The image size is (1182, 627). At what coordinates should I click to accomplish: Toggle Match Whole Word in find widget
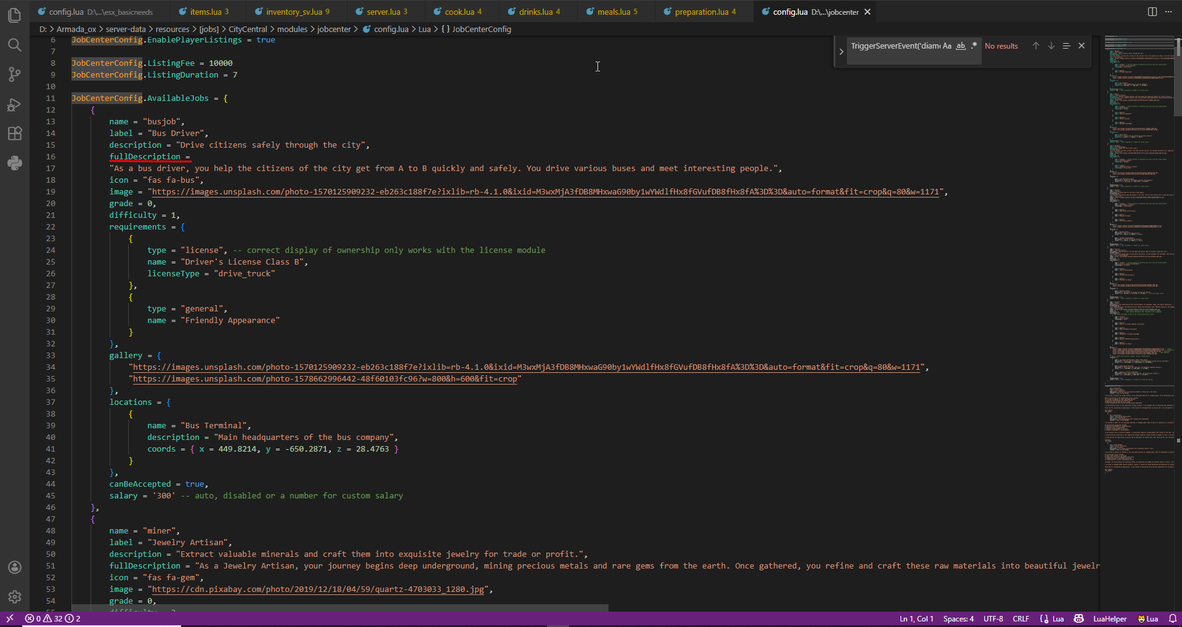click(x=960, y=46)
